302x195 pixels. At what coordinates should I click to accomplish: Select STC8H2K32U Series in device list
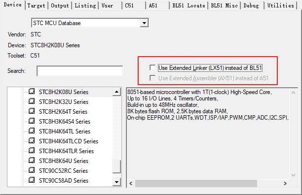64,102
